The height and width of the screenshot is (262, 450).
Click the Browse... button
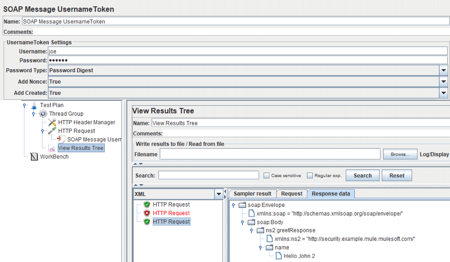[400, 154]
